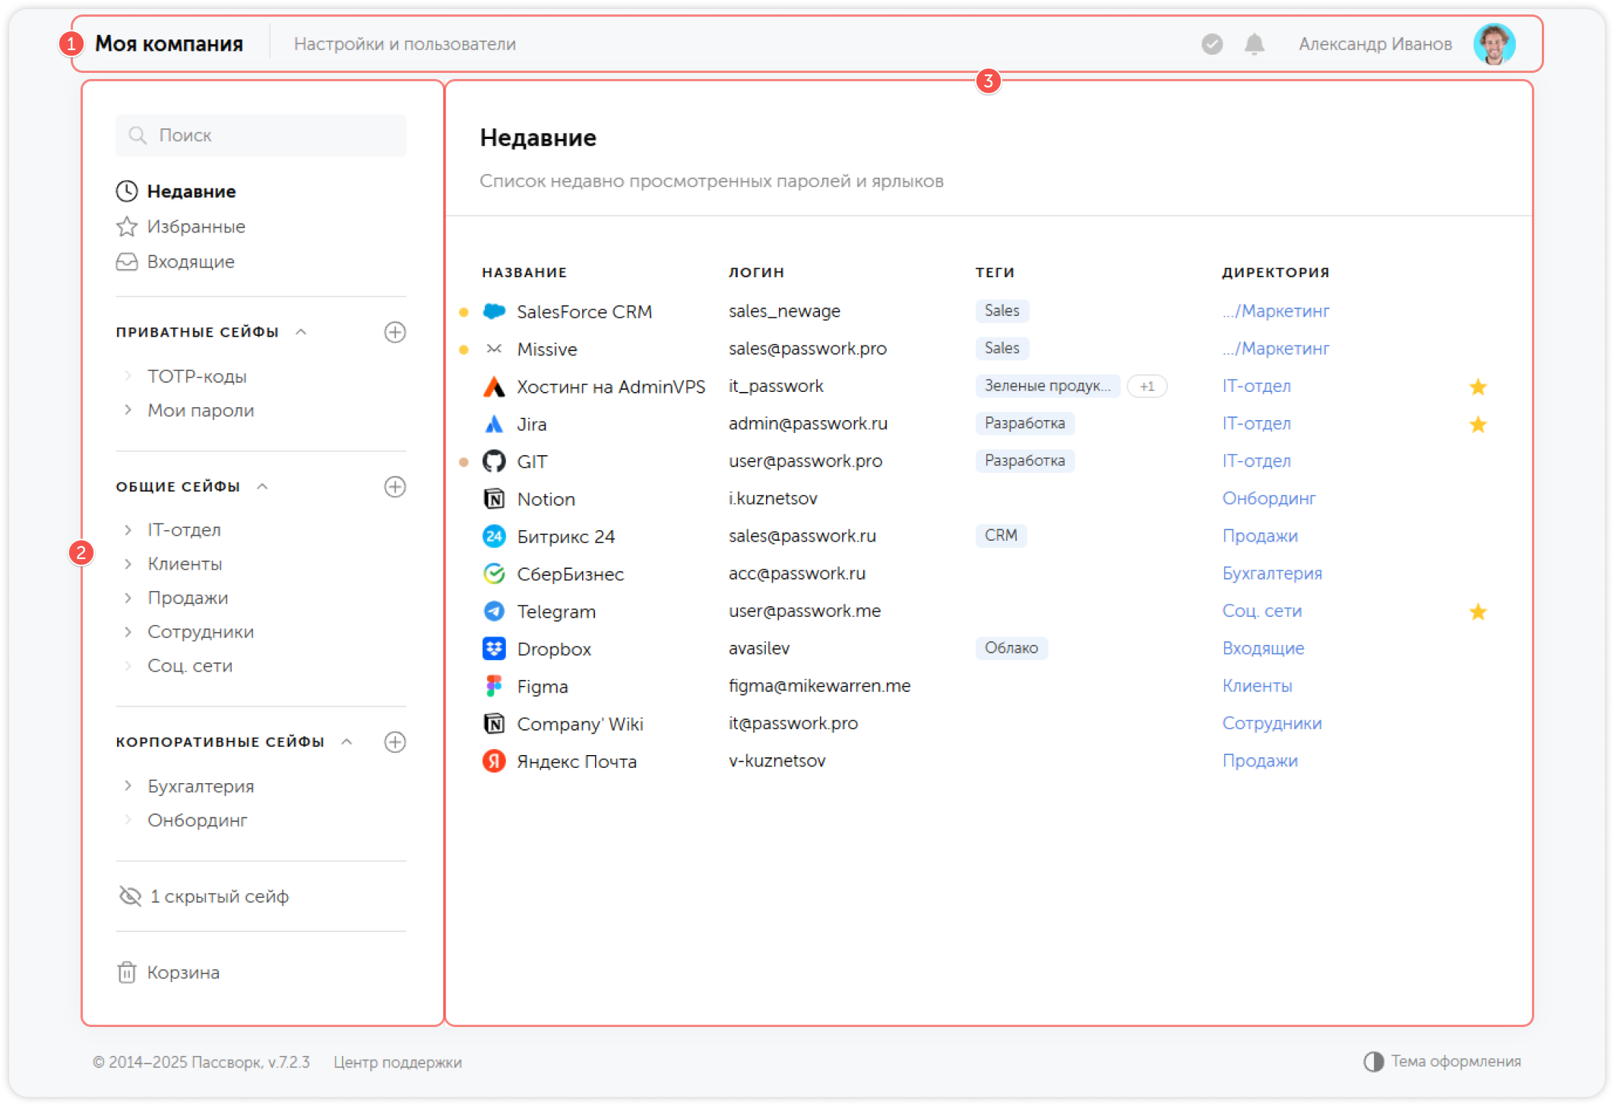This screenshot has width=1614, height=1106.
Task: Expand the Продажи vault in sidebar
Action: pyautogui.click(x=128, y=598)
